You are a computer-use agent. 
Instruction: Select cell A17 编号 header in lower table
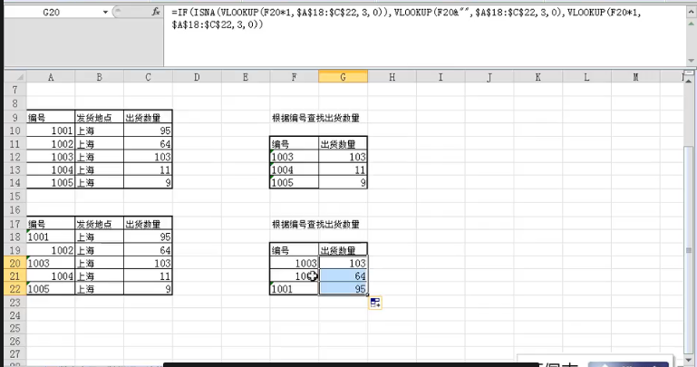[x=50, y=224]
